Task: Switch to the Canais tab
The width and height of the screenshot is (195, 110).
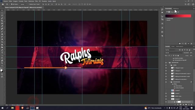Action: pyautogui.click(x=173, y=46)
